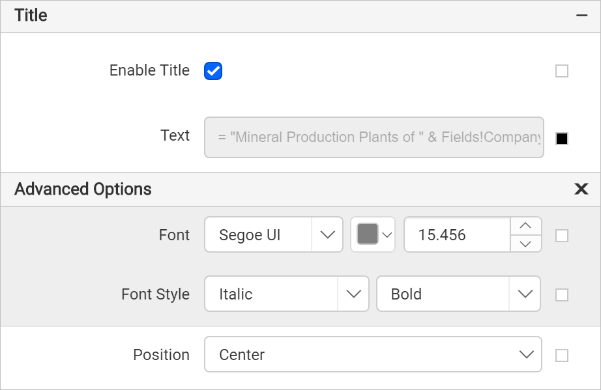Toggle the checkbox beside the Font row
This screenshot has width=601, height=390.
[x=561, y=236]
